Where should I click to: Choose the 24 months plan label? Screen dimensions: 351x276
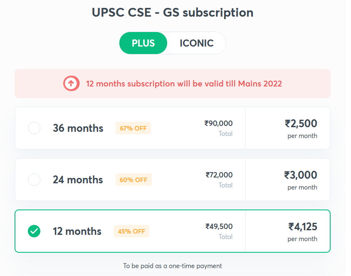click(78, 180)
